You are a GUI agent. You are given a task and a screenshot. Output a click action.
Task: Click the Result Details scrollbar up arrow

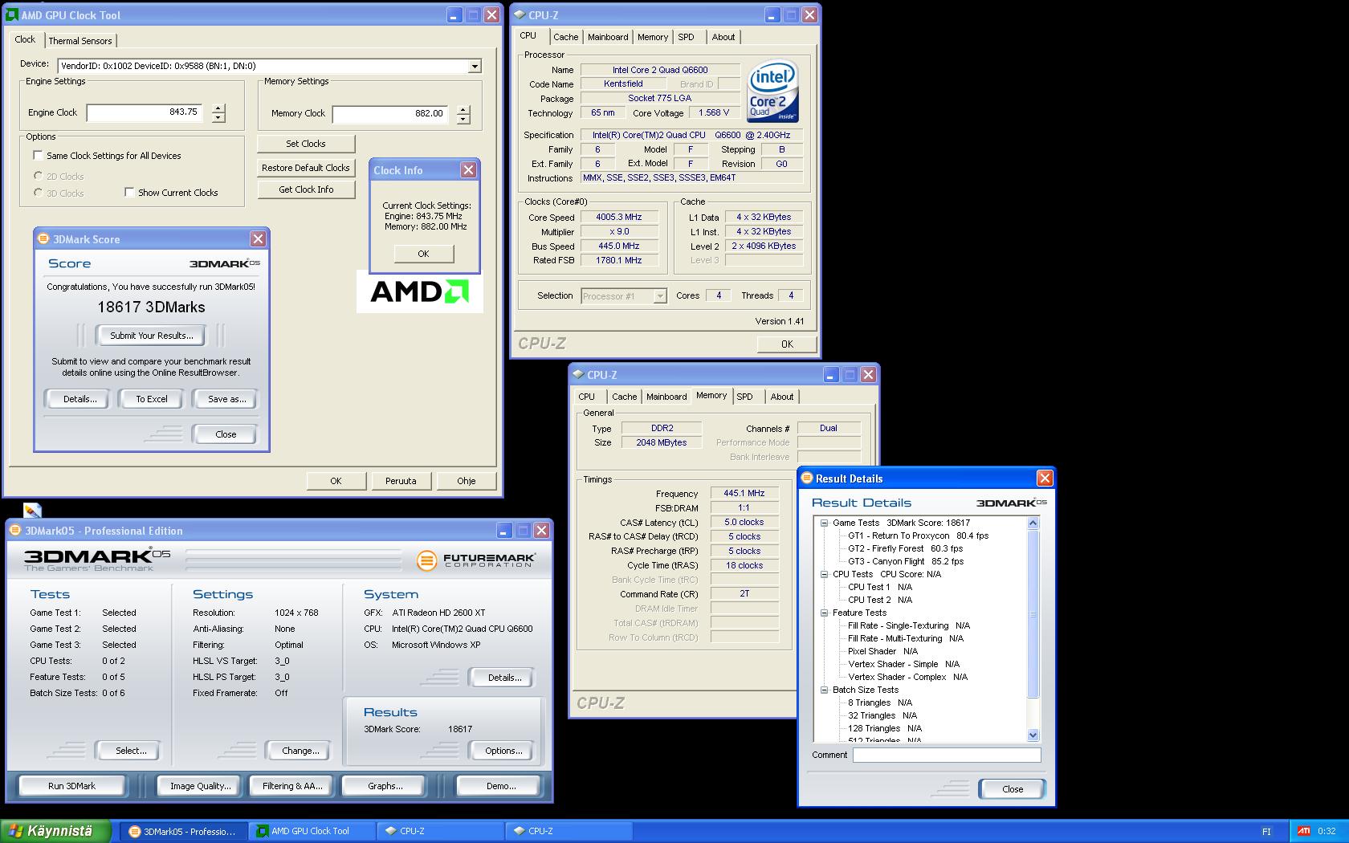pos(1033,523)
